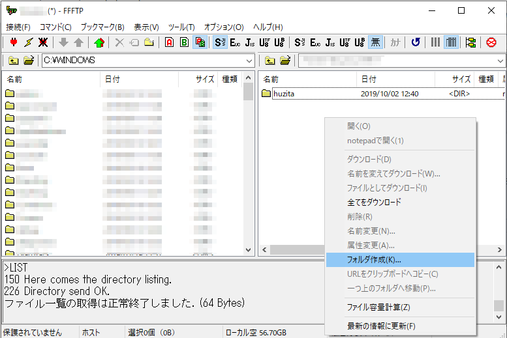Open the remote change-folder icon

point(285,61)
